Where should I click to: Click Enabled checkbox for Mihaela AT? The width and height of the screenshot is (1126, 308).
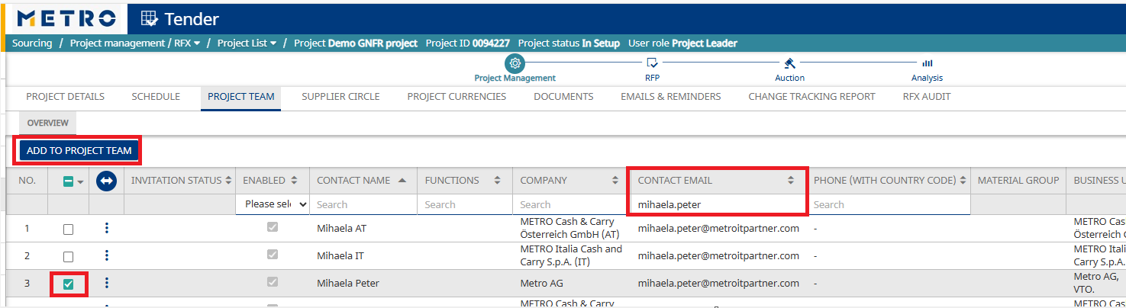pyautogui.click(x=273, y=227)
